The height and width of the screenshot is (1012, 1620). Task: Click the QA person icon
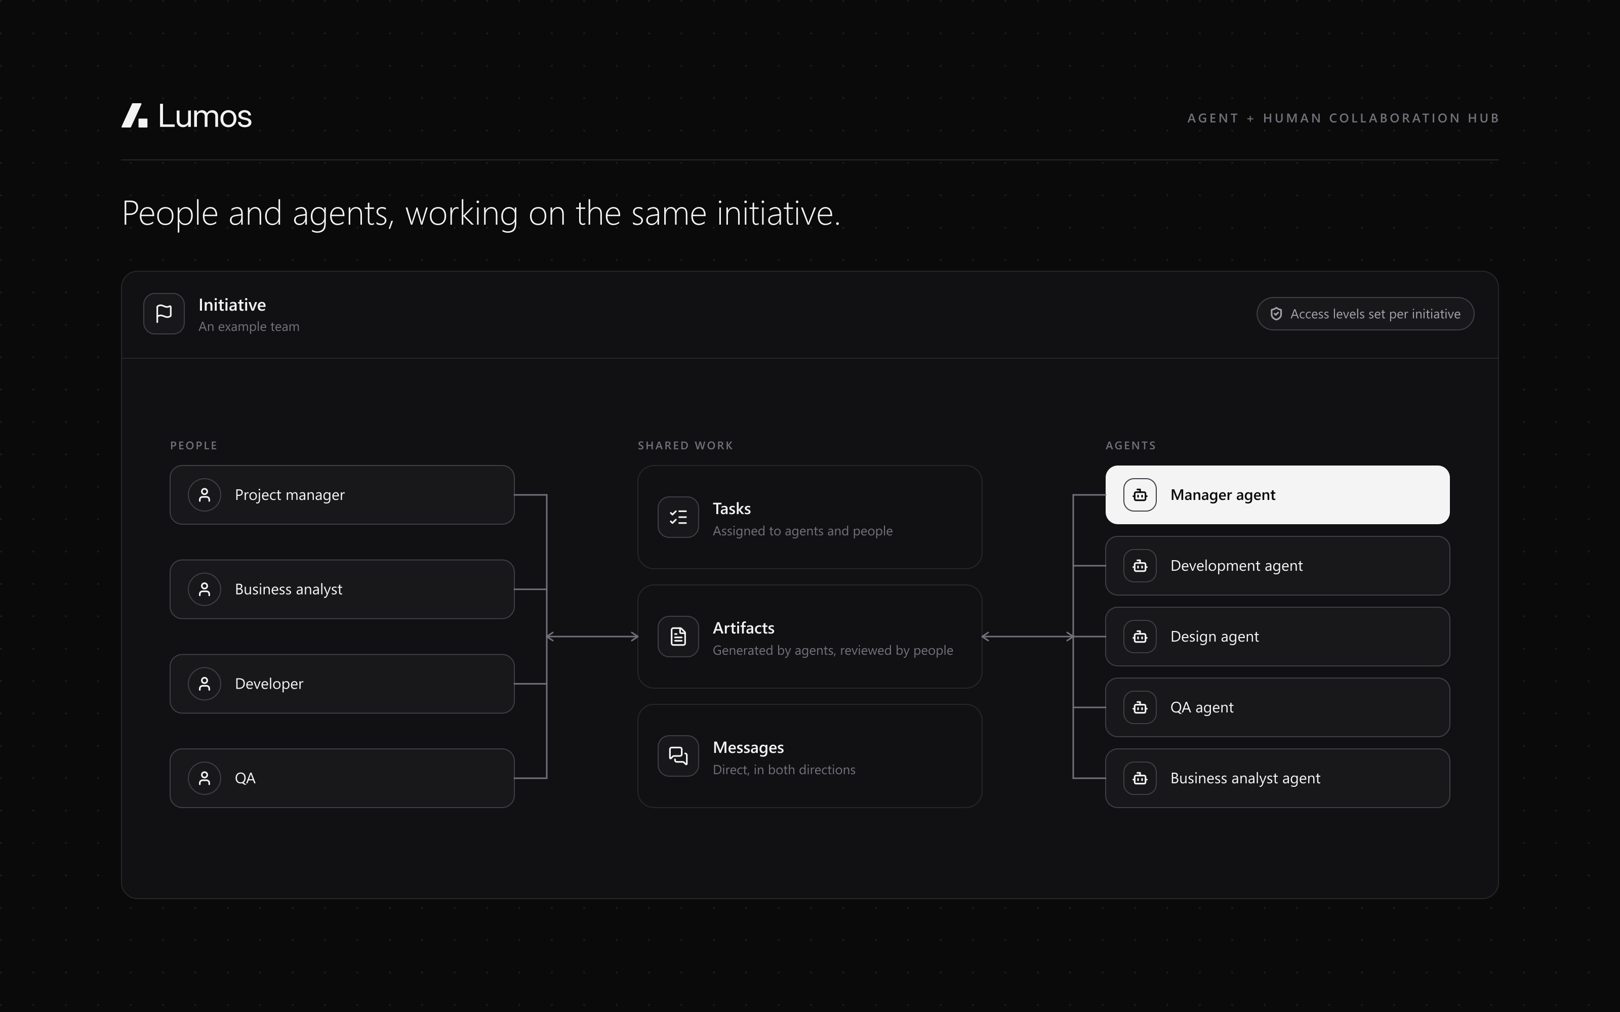[x=205, y=778]
